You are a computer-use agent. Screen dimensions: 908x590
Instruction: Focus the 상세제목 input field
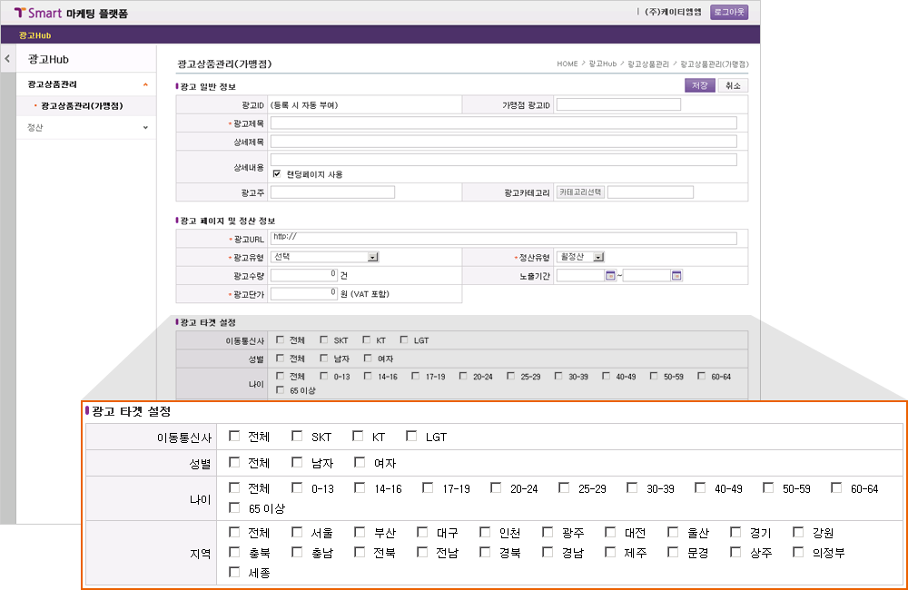(504, 142)
